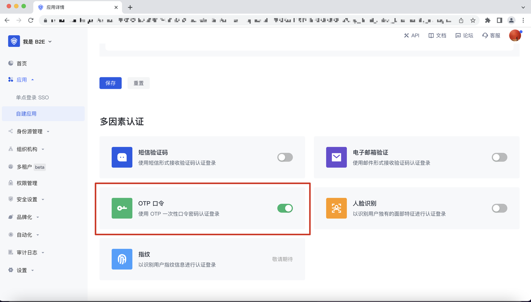Click the user avatar at top right
This screenshot has height=302, width=531.
(x=515, y=35)
